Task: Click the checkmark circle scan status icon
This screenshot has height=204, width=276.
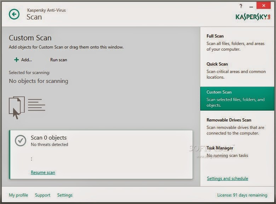Action: tap(21, 141)
